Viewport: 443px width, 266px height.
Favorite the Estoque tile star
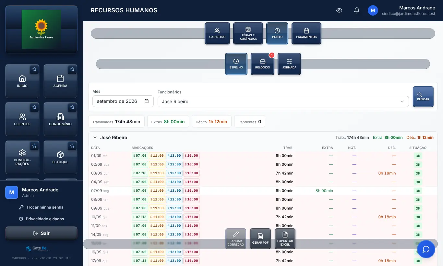[x=72, y=146]
